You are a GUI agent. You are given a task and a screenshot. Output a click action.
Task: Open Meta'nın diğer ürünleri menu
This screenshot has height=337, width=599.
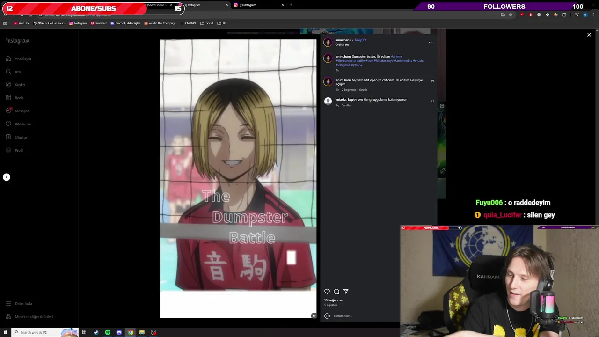(x=29, y=317)
